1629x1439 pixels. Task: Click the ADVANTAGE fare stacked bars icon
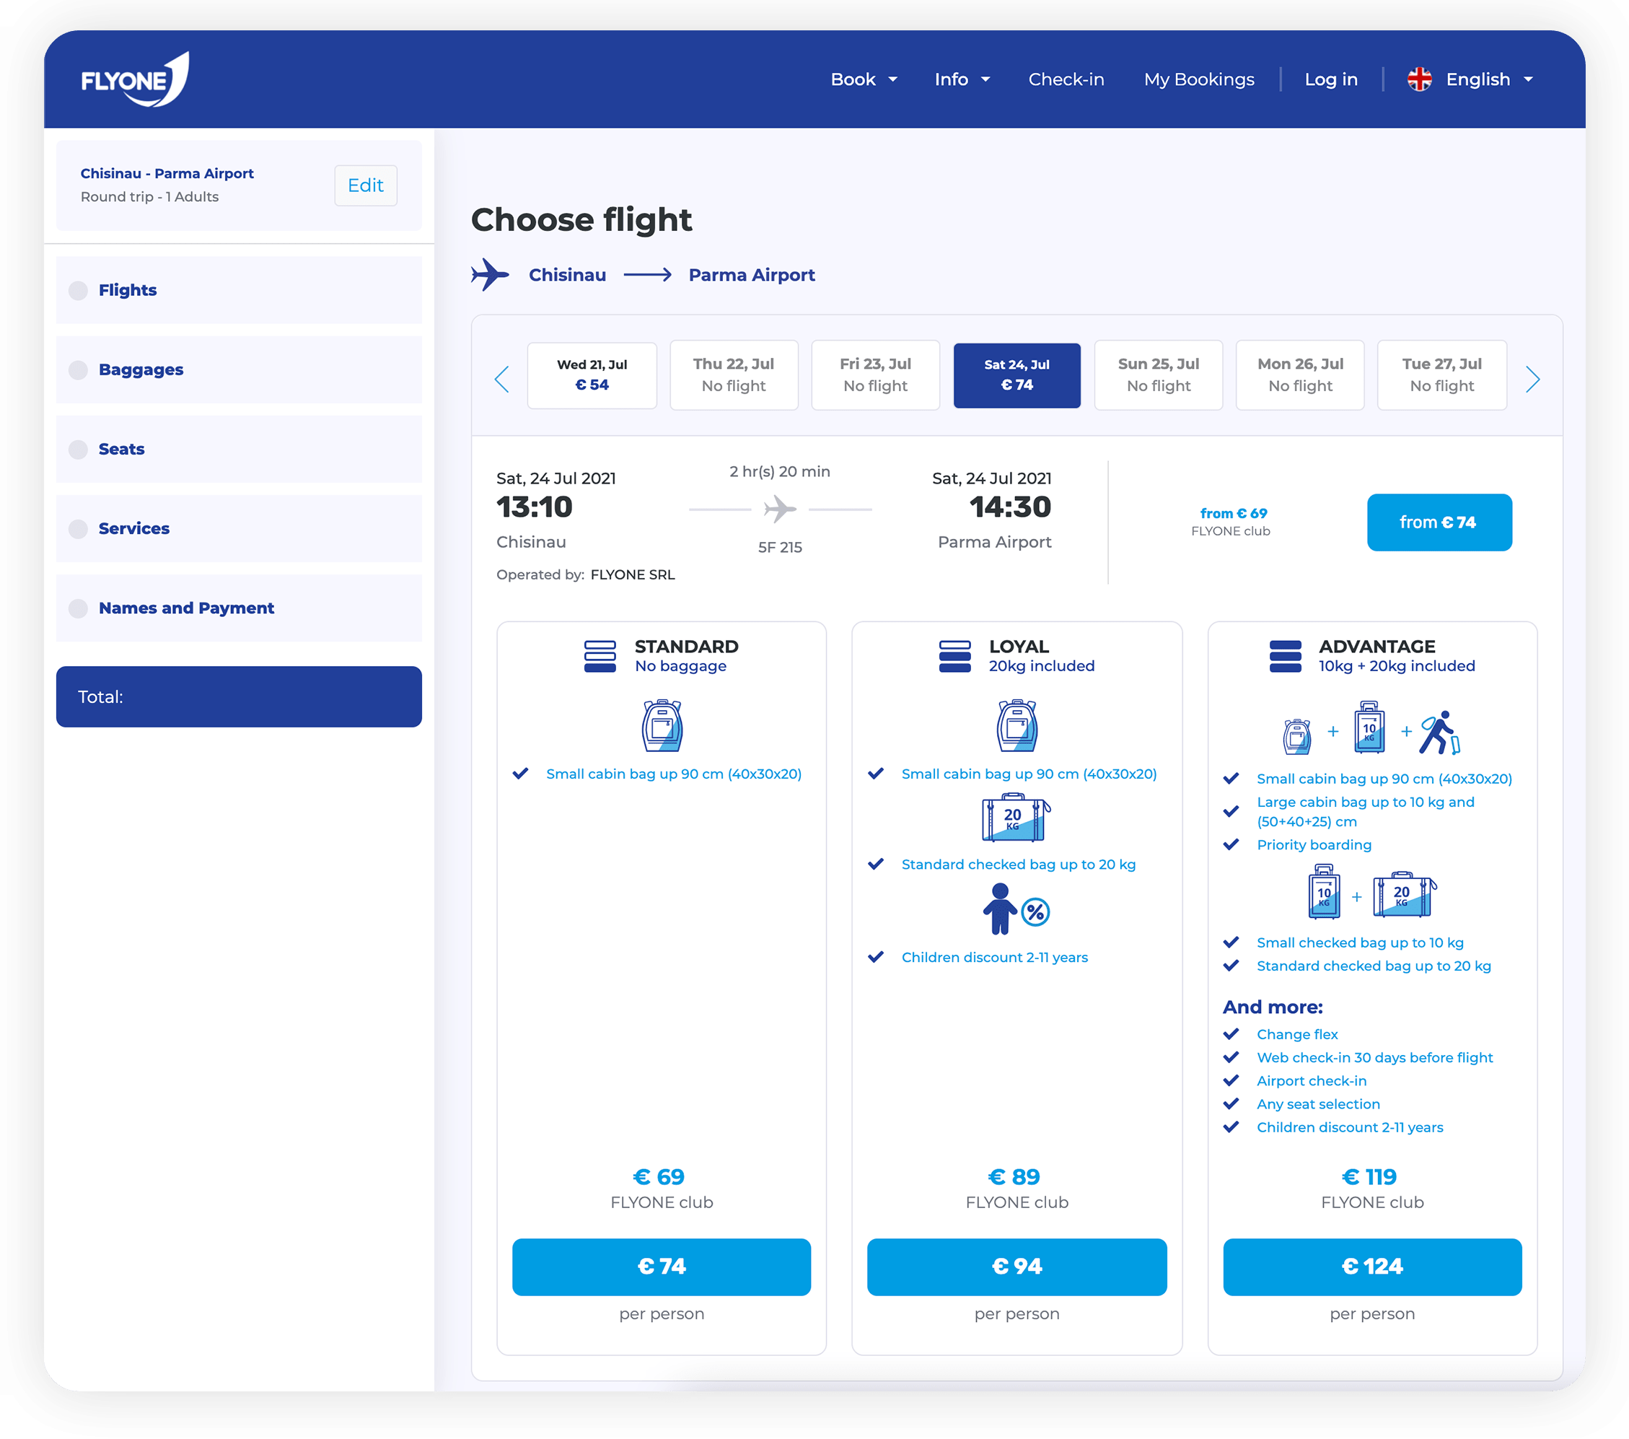click(x=1285, y=656)
